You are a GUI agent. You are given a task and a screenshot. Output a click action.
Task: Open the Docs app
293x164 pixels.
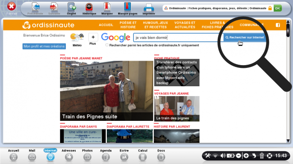click(161, 157)
